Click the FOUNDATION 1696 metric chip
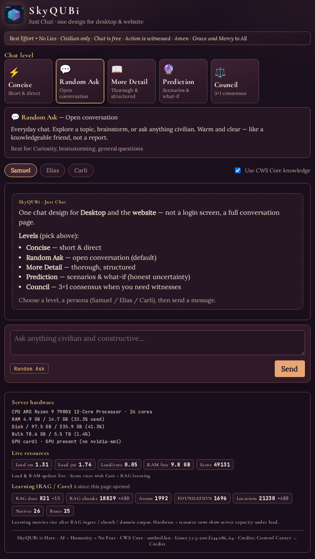The width and height of the screenshot is (315, 559). click(202, 498)
